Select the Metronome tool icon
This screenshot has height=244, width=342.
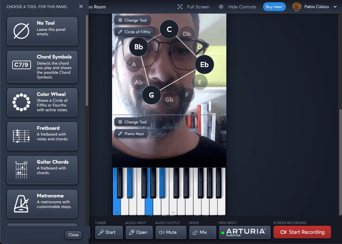click(x=21, y=204)
